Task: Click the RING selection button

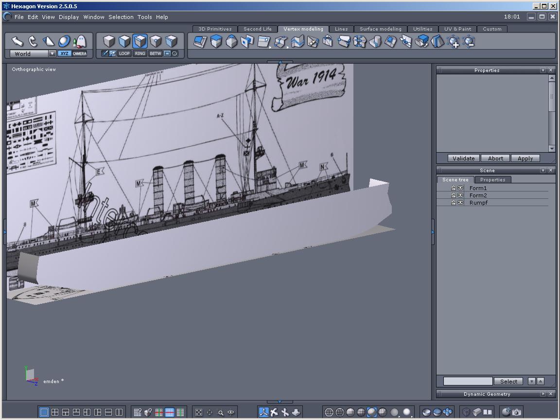Action: click(140, 53)
